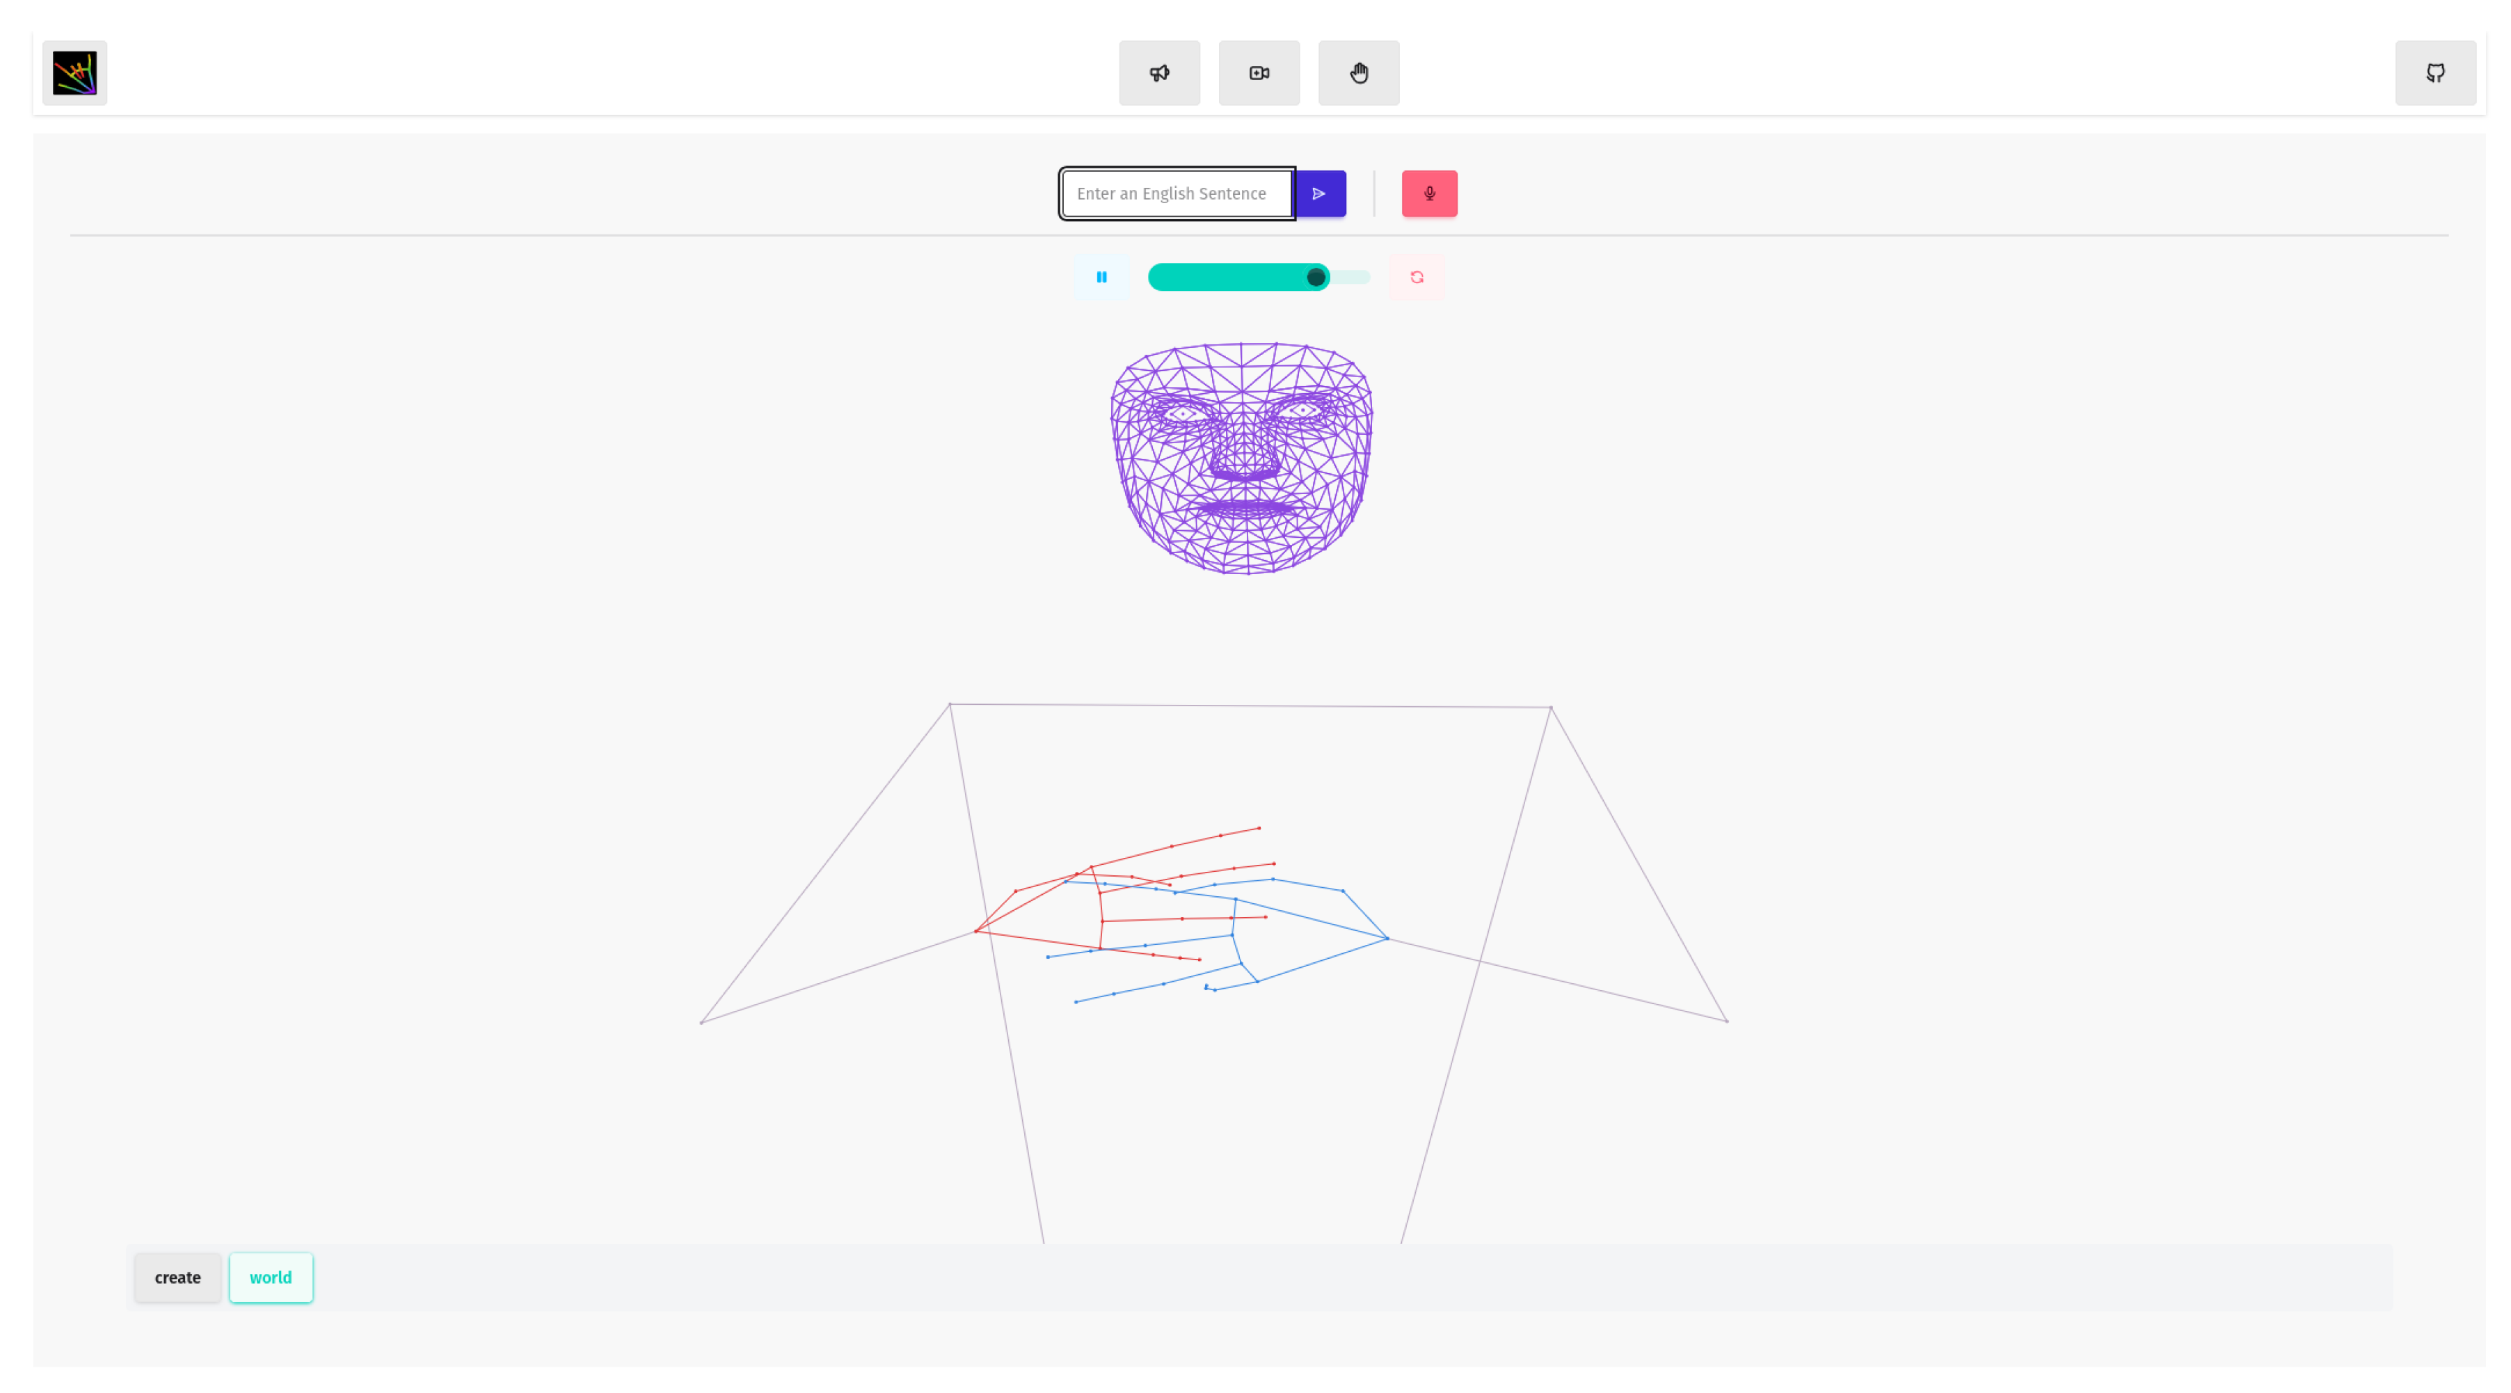
Task: Click the dark playback slider handle
Action: coord(1316,278)
